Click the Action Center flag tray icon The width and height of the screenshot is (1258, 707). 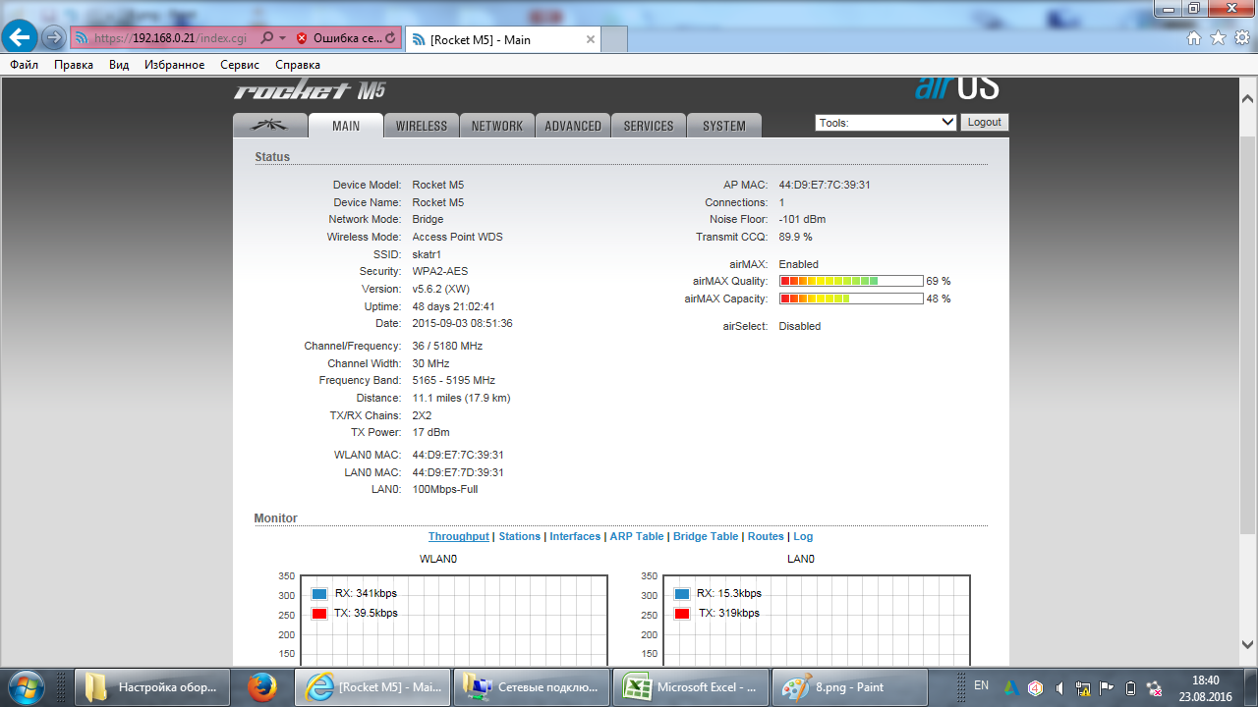click(x=1106, y=687)
